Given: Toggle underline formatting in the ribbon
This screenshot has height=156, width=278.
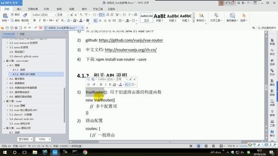Looking at the screenshot, I should click(44, 20).
